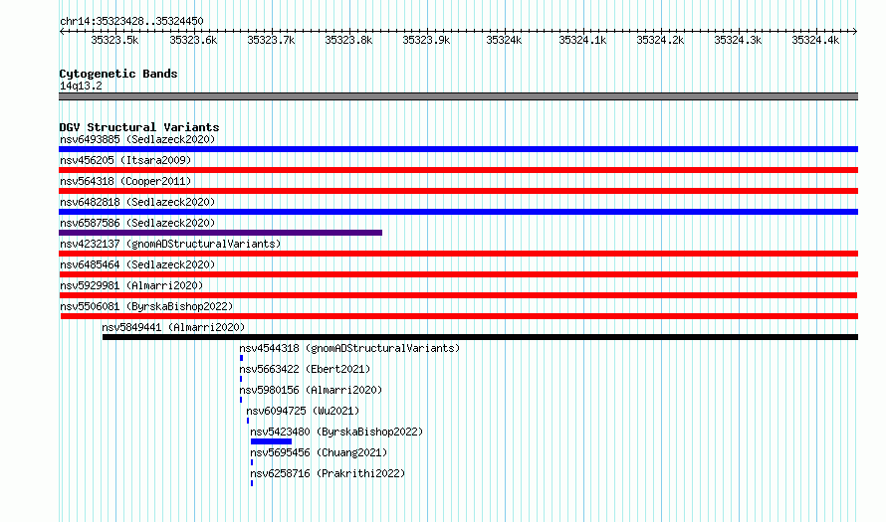Viewport: 886px width, 522px height.
Task: Open variant nsv456205 (Itsara2009) label
Action: point(125,160)
